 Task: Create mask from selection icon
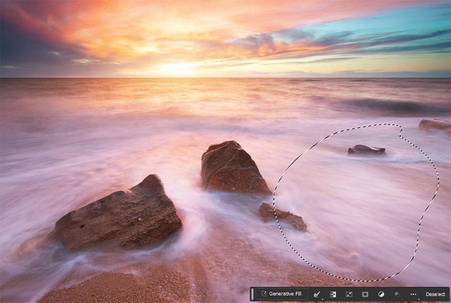(x=365, y=294)
